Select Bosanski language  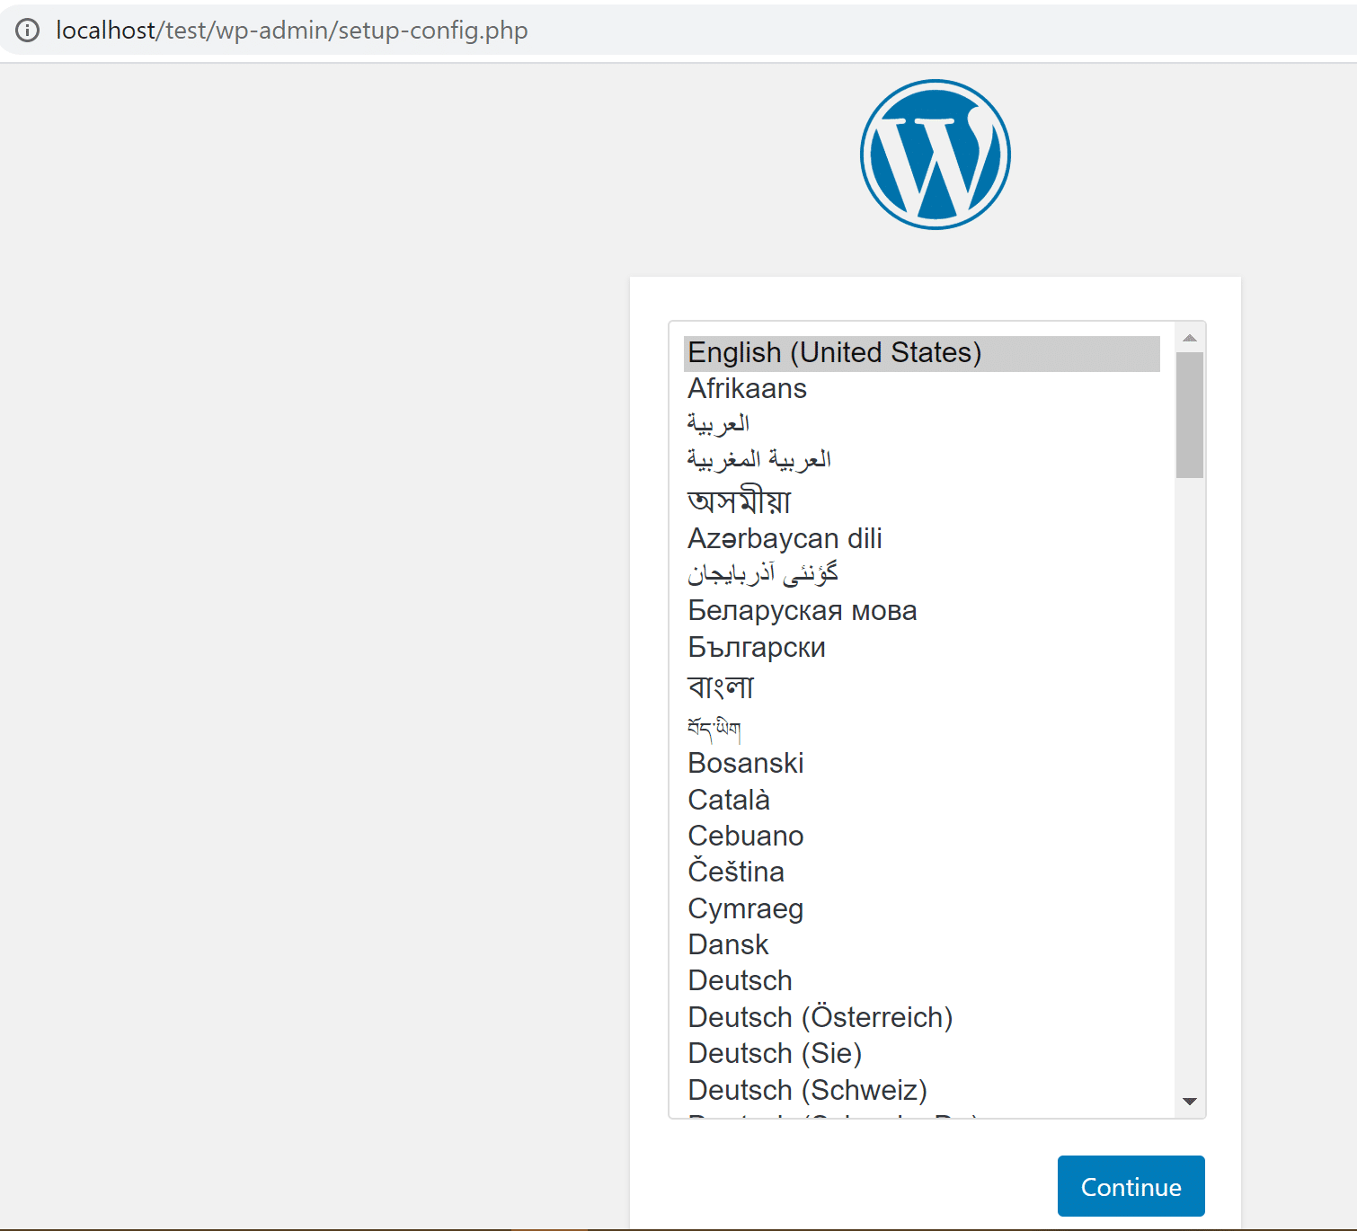point(922,763)
